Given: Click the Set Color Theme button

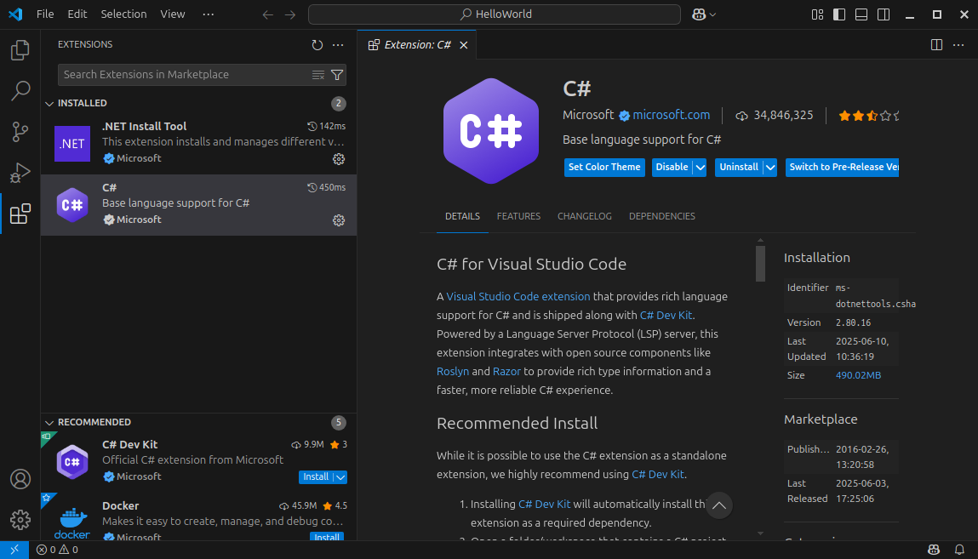Looking at the screenshot, I should click(604, 167).
